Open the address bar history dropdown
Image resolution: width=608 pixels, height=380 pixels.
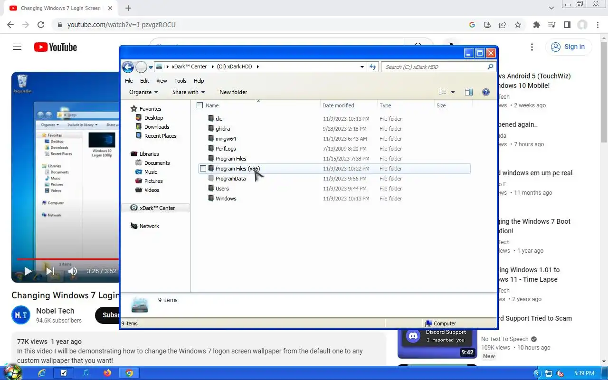(x=362, y=67)
